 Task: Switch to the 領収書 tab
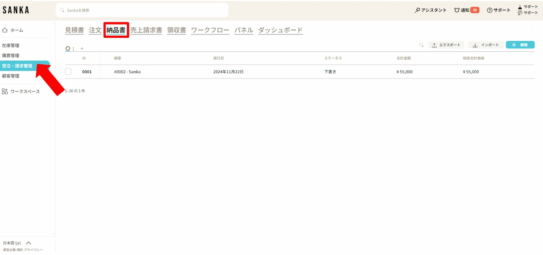(x=177, y=30)
